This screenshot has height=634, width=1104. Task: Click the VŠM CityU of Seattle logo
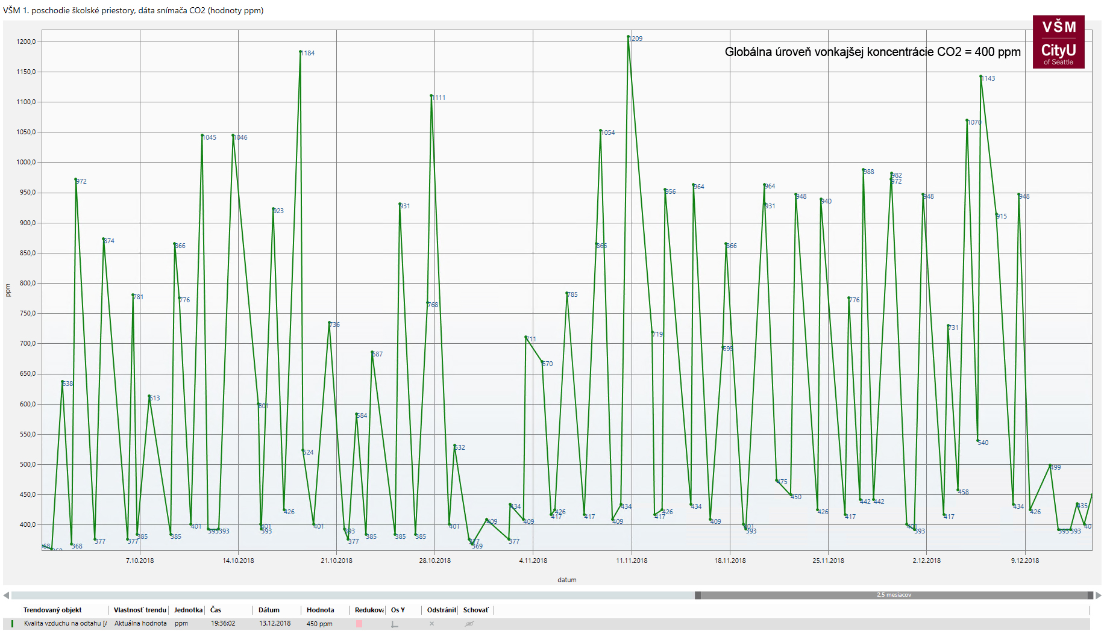[1058, 42]
